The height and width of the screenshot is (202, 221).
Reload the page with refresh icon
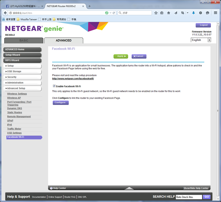[114, 13]
